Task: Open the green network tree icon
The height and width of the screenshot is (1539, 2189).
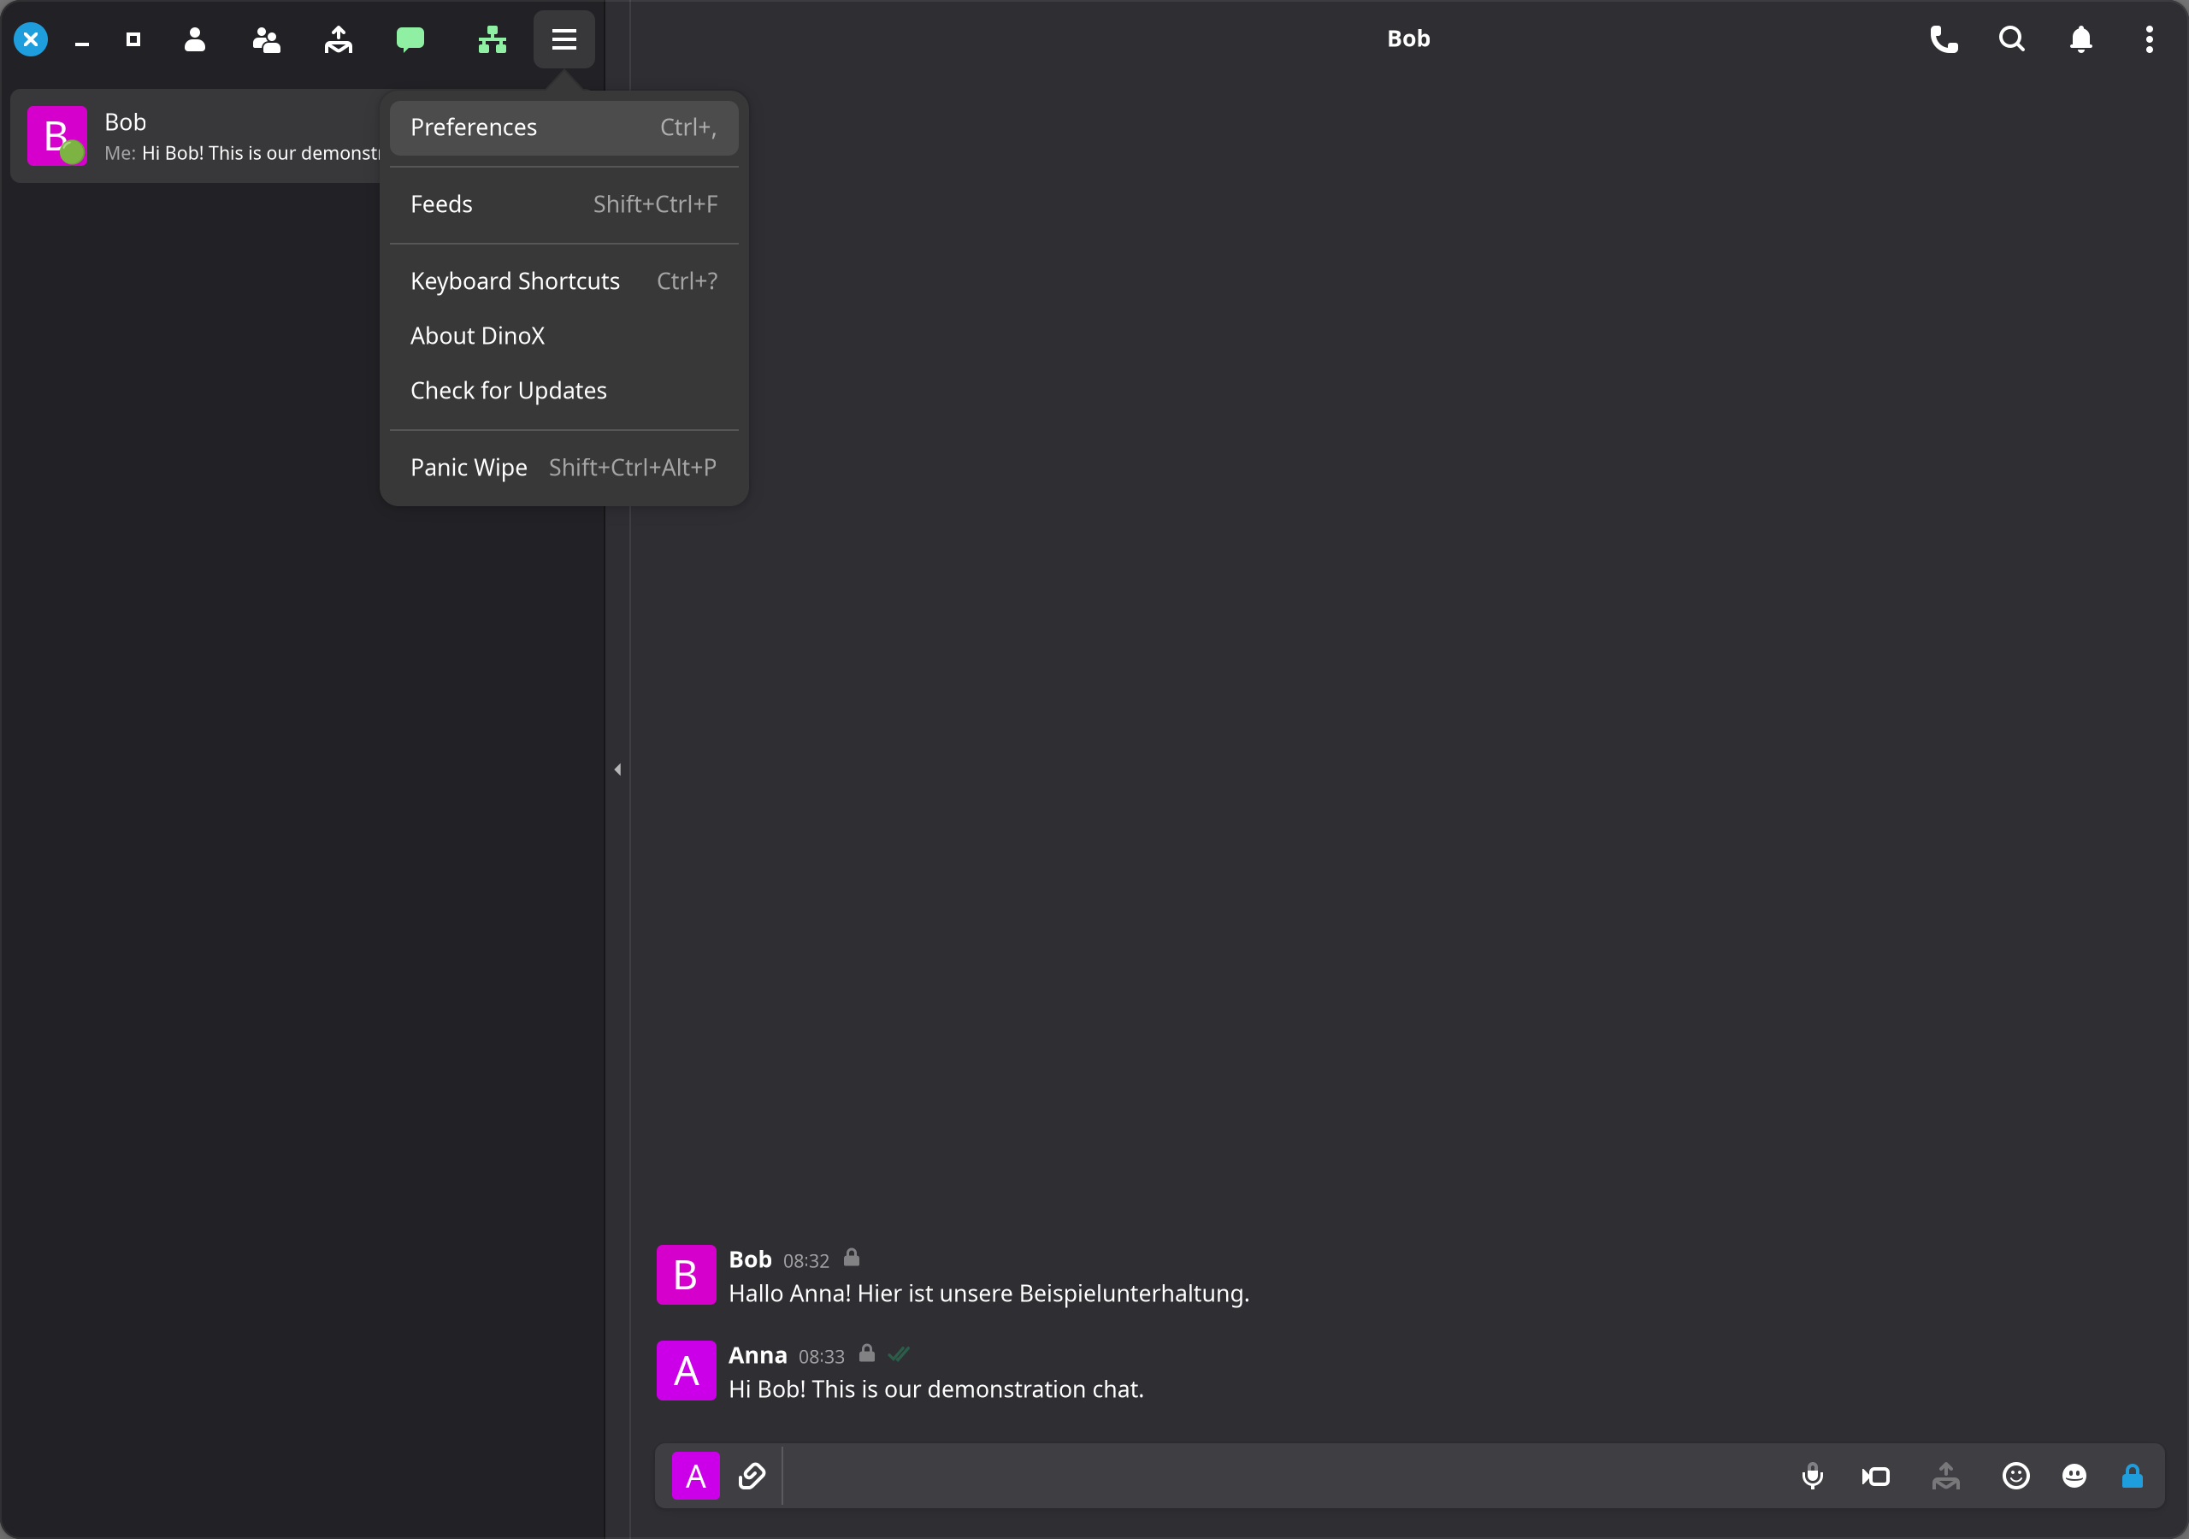Action: click(492, 39)
